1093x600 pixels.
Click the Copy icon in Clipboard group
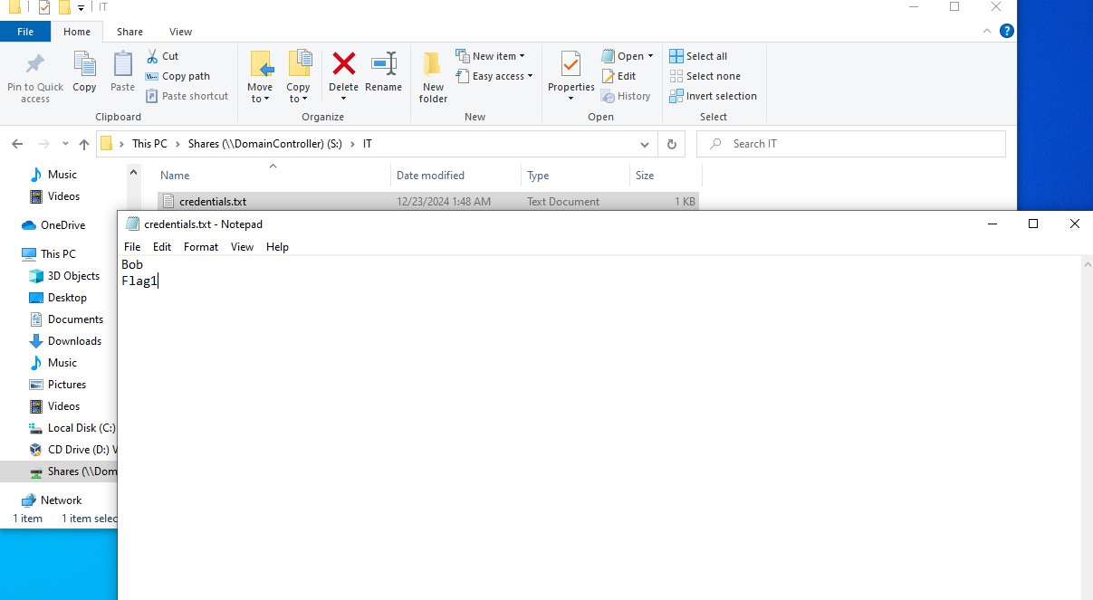click(x=84, y=65)
